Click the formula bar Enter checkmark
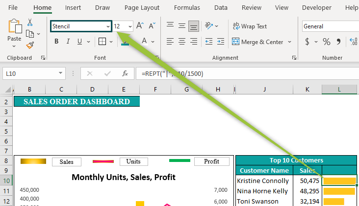Image resolution: width=359 pixels, height=206 pixels. [x=107, y=73]
